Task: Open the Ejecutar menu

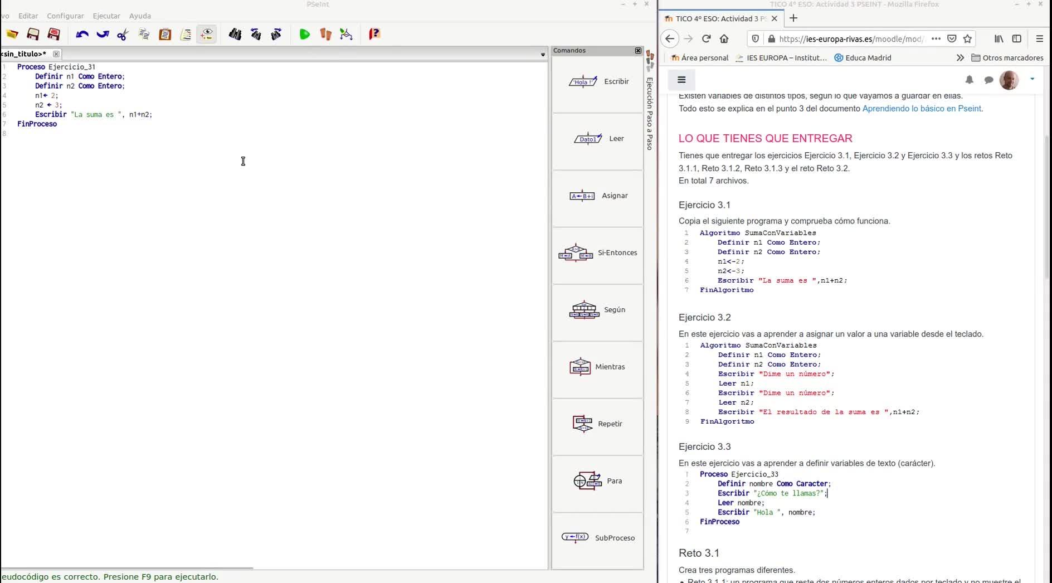Action: point(106,16)
